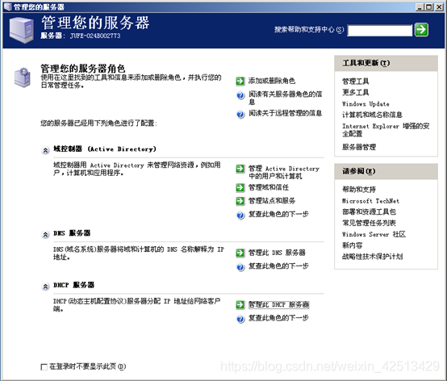The image size is (447, 381).
Task: Open 管理 Active Directory 中的用户和计算机 link
Action: pyautogui.click(x=284, y=172)
